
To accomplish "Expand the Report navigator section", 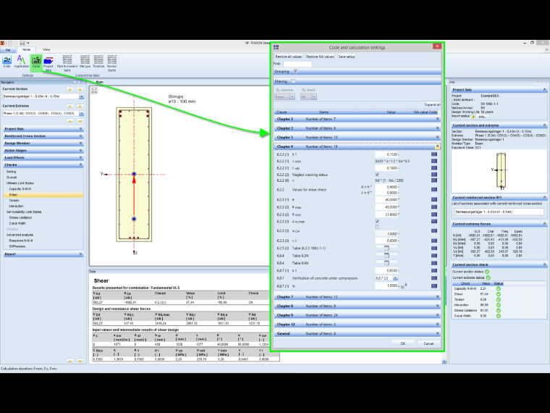I will click(x=43, y=254).
